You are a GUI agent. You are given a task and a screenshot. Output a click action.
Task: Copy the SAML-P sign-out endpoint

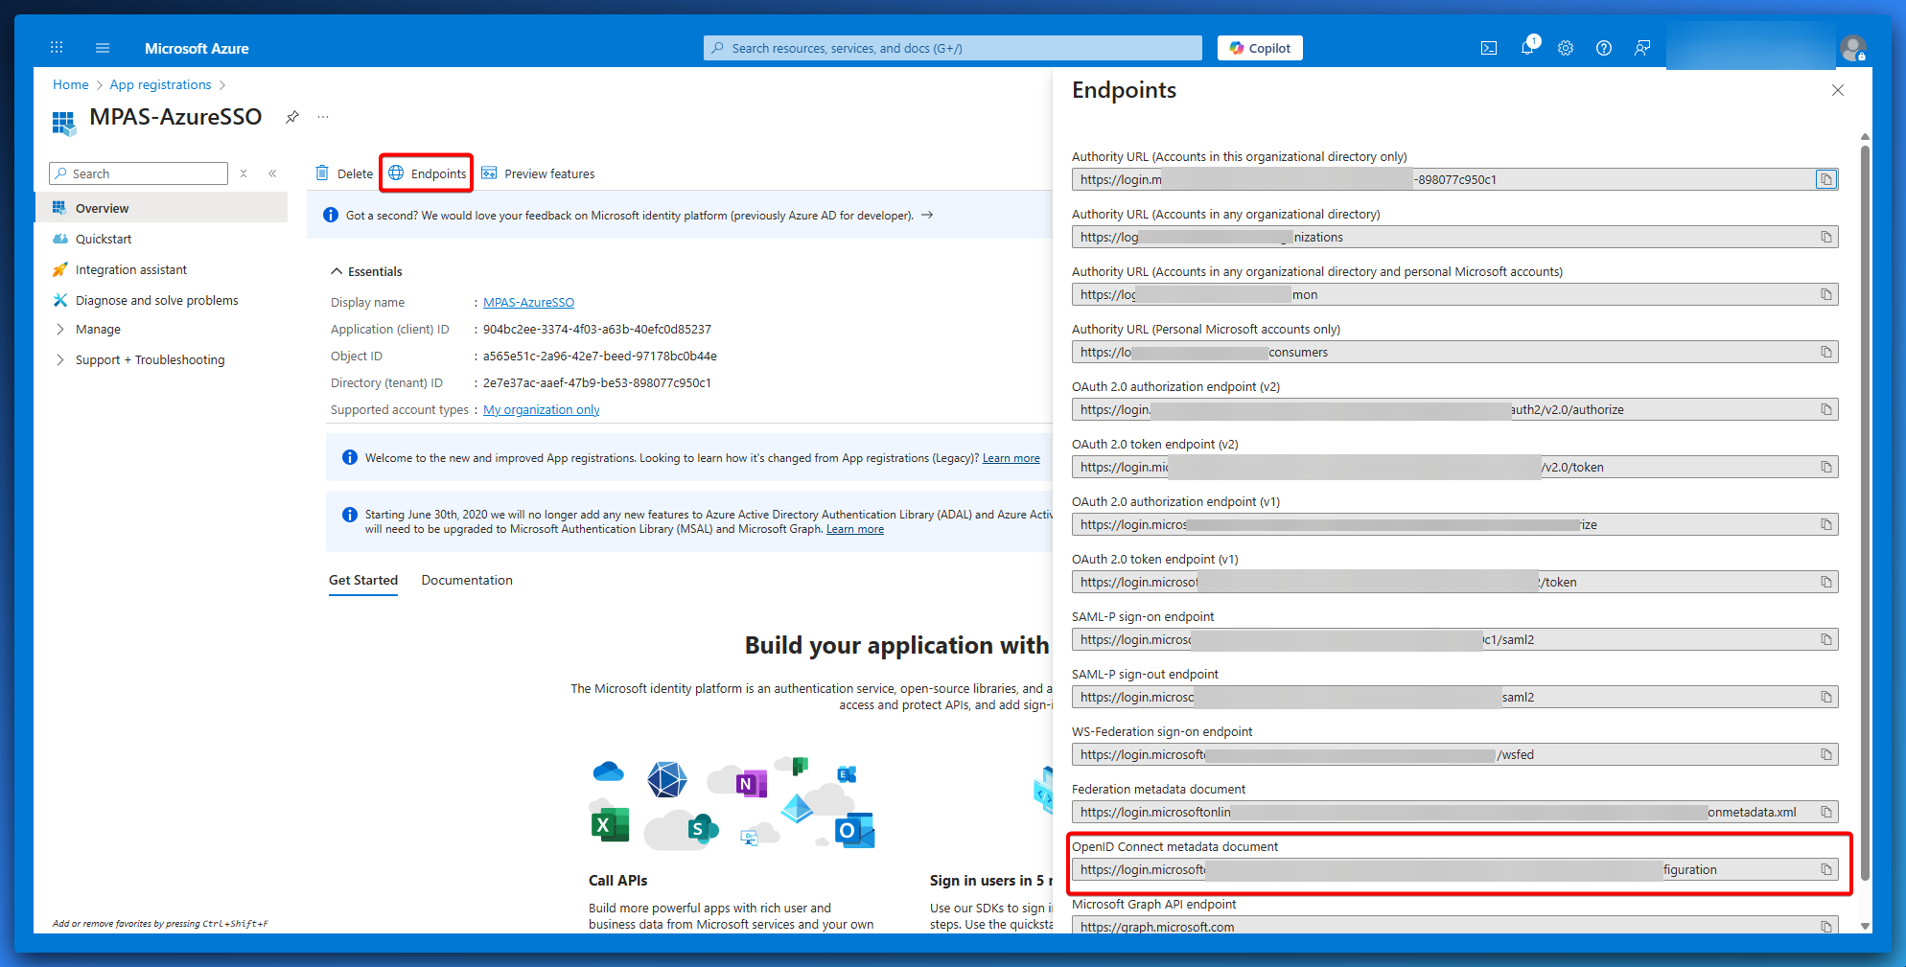pyautogui.click(x=1826, y=697)
